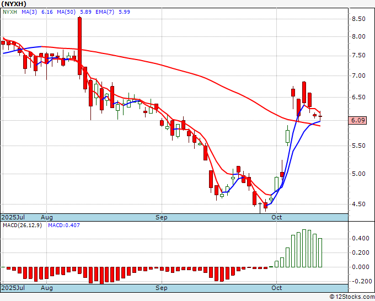The width and height of the screenshot is (375, 301).
Task: Click the 0.000 MACD axis label
Action: tap(361, 267)
